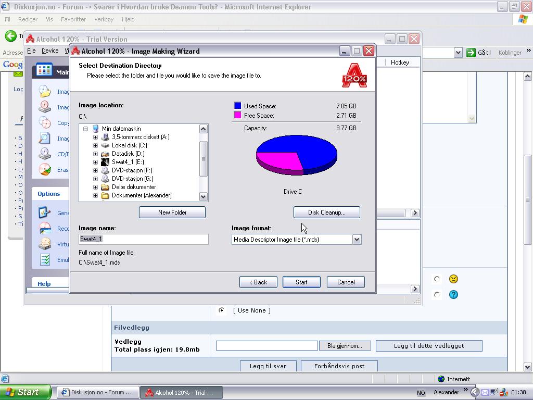The image size is (533, 400).
Task: Click the magenta Free Space color swatch
Action: tap(237, 115)
